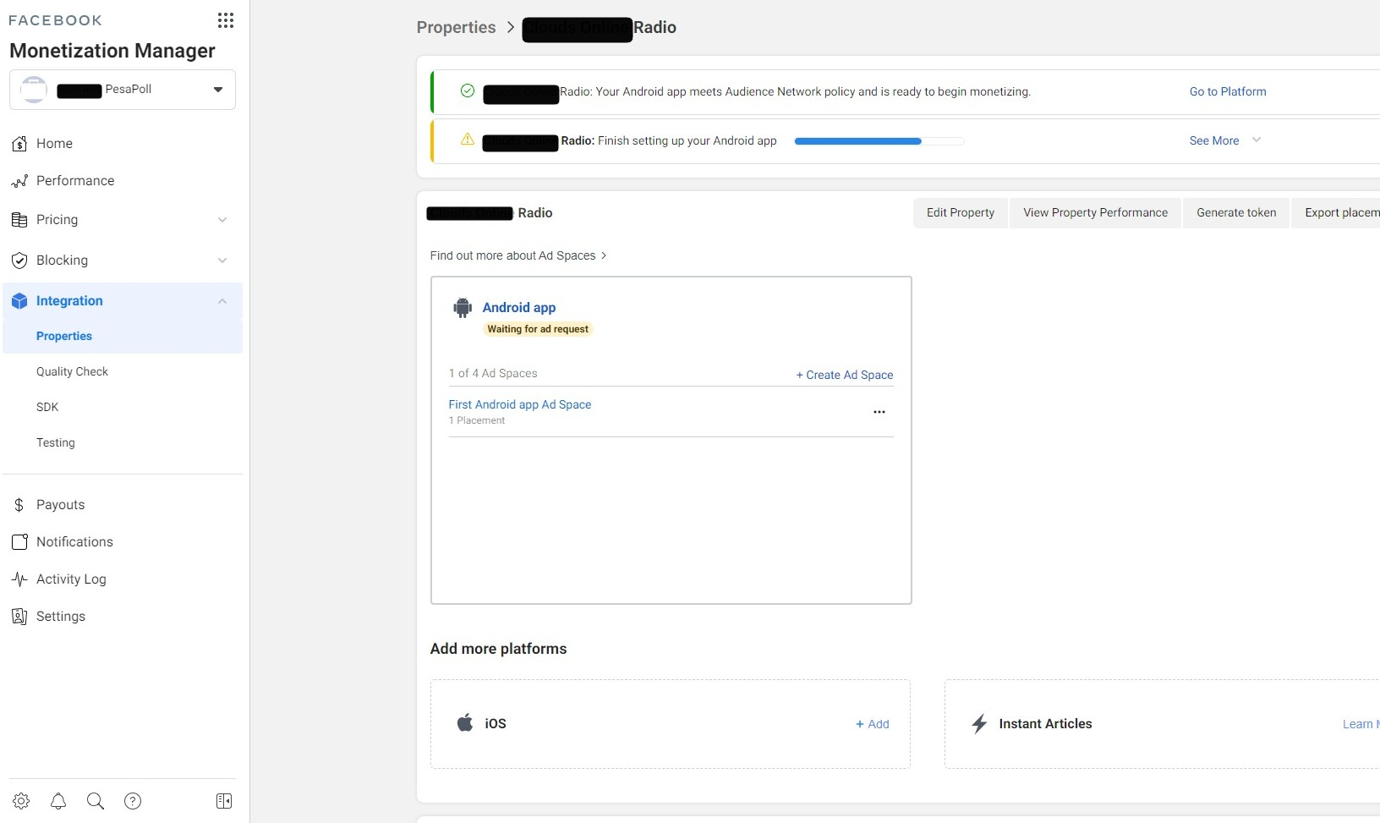Open the PesaPoll business account dropdown

click(x=123, y=90)
